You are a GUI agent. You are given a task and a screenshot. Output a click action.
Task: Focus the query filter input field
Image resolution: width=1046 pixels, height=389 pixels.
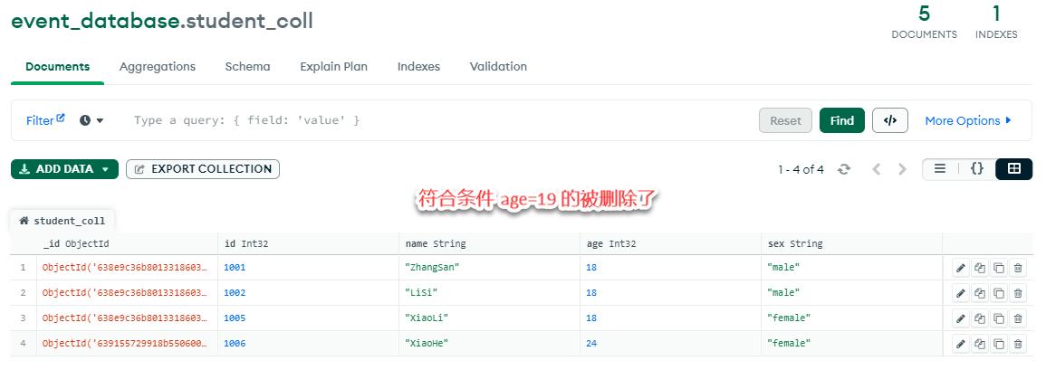tap(435, 120)
